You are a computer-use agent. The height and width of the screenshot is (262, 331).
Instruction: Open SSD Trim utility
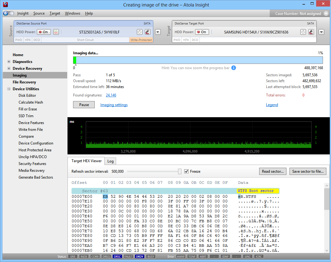click(x=26, y=116)
